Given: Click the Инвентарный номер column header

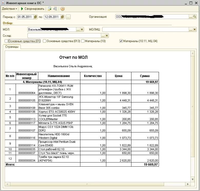Looking at the screenshot, I should click(26, 76).
